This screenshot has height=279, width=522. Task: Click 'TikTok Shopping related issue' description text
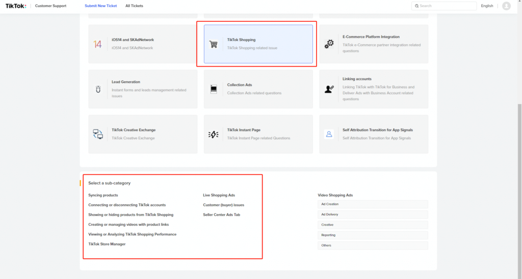(x=252, y=48)
